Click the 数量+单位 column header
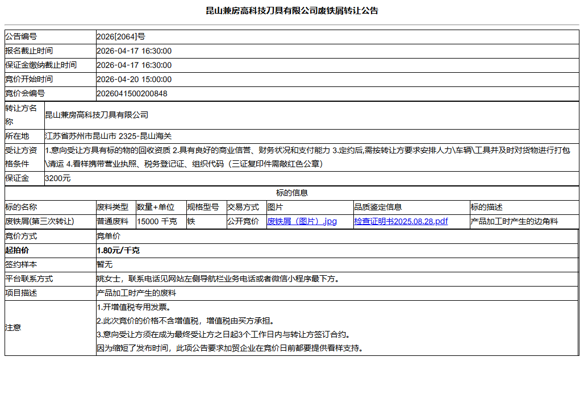The width and height of the screenshot is (584, 394). coord(156,208)
